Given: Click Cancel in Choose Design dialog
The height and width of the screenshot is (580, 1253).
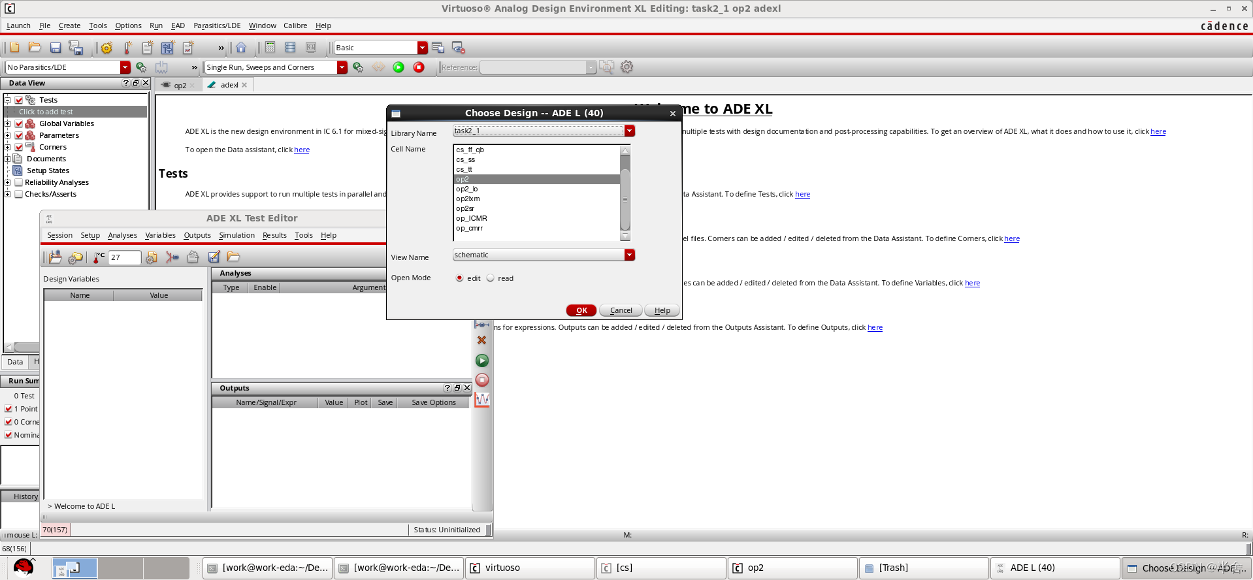Looking at the screenshot, I should point(621,310).
